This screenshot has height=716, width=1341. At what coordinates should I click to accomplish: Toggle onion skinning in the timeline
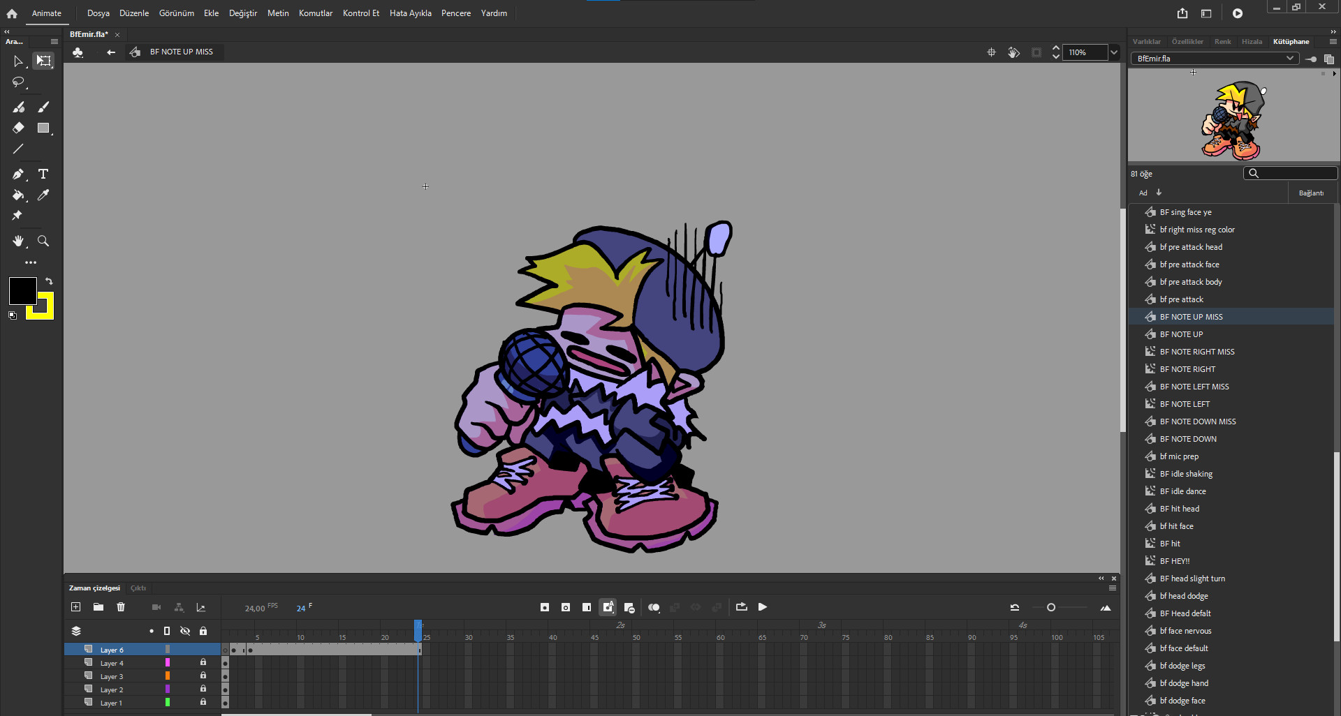(x=654, y=607)
